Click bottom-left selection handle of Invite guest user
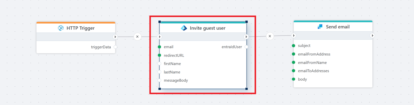 click(159, 89)
